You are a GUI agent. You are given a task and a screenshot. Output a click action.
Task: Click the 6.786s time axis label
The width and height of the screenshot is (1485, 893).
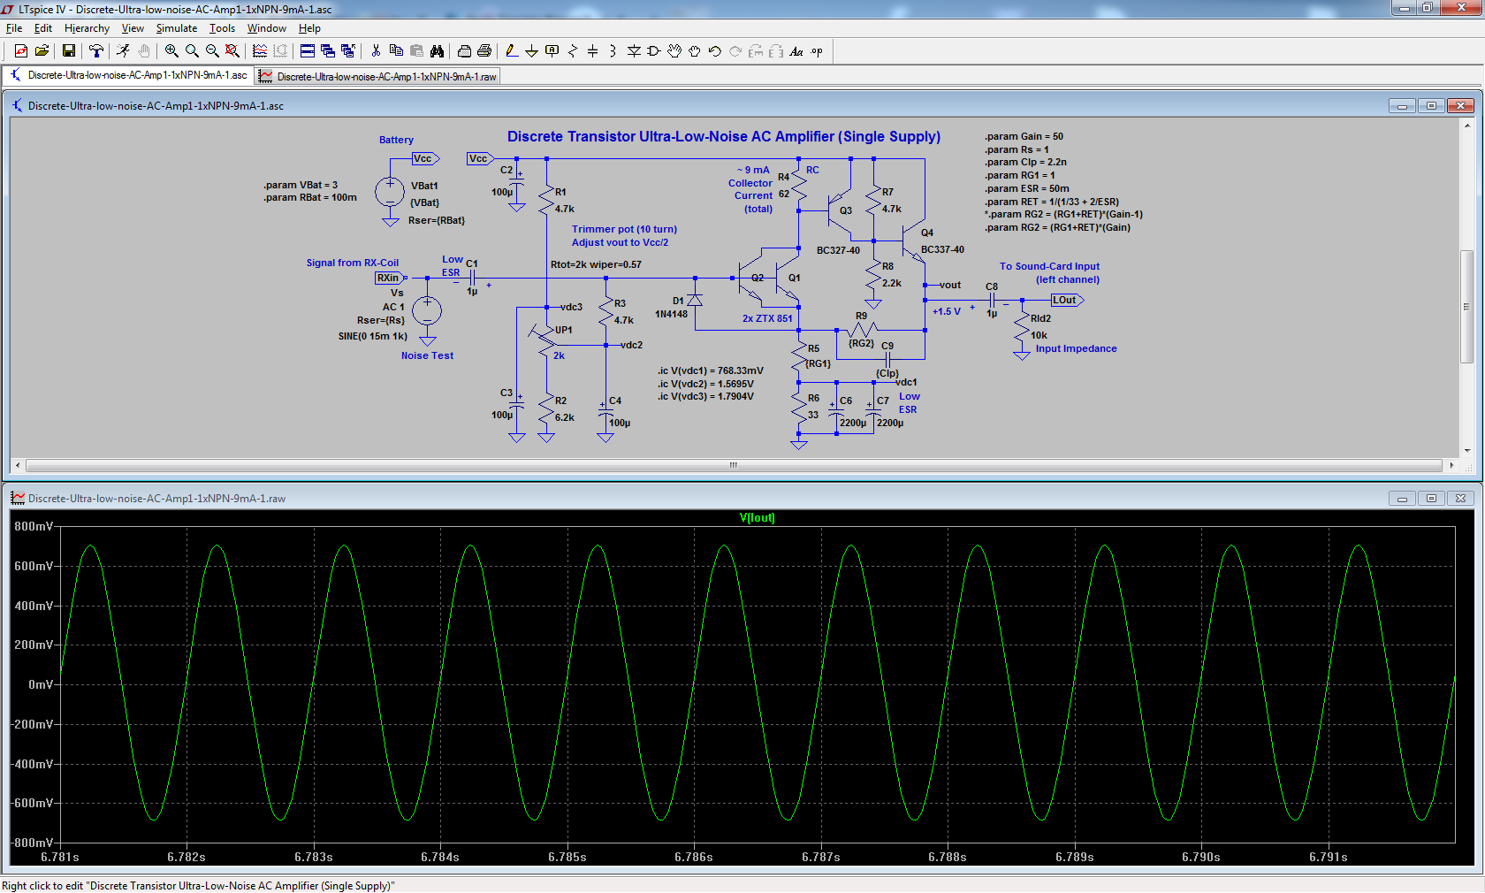694,858
